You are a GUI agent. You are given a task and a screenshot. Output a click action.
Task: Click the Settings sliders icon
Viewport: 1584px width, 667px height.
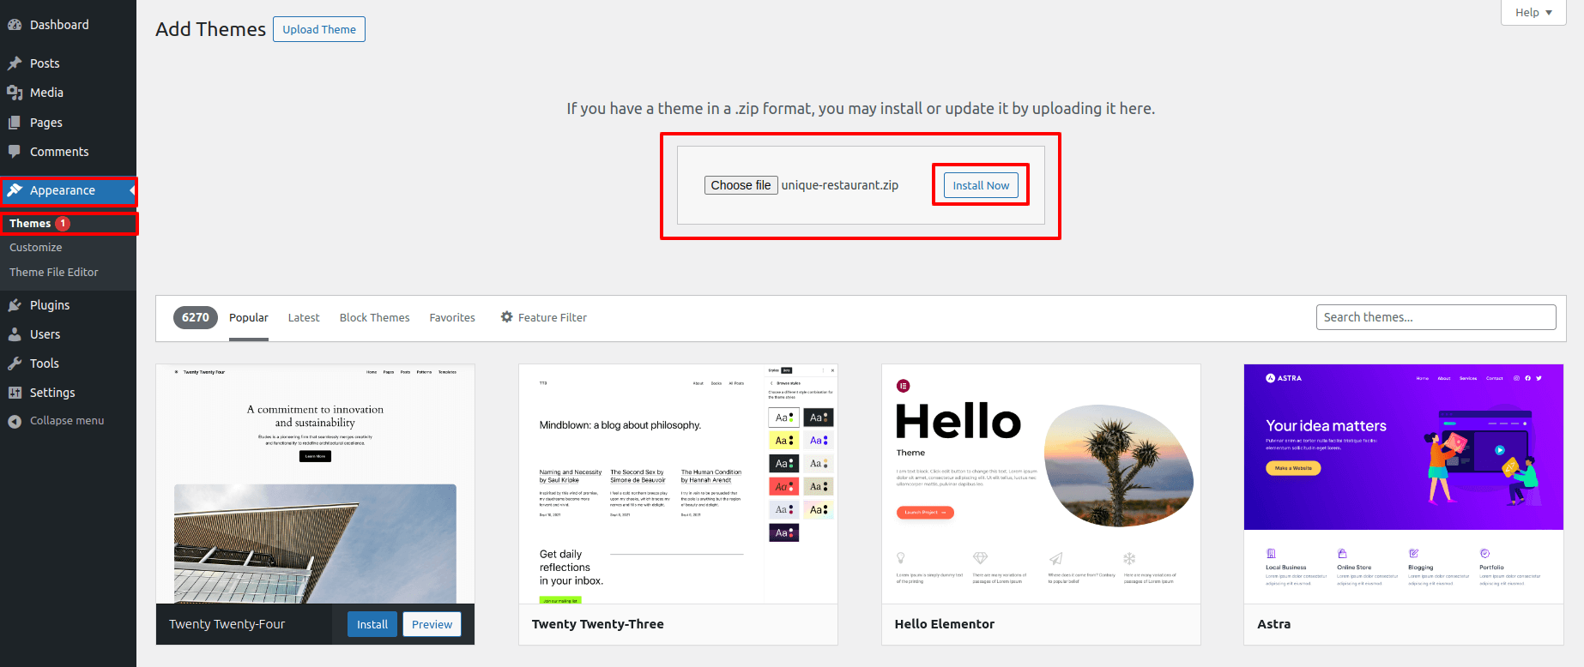click(x=15, y=393)
